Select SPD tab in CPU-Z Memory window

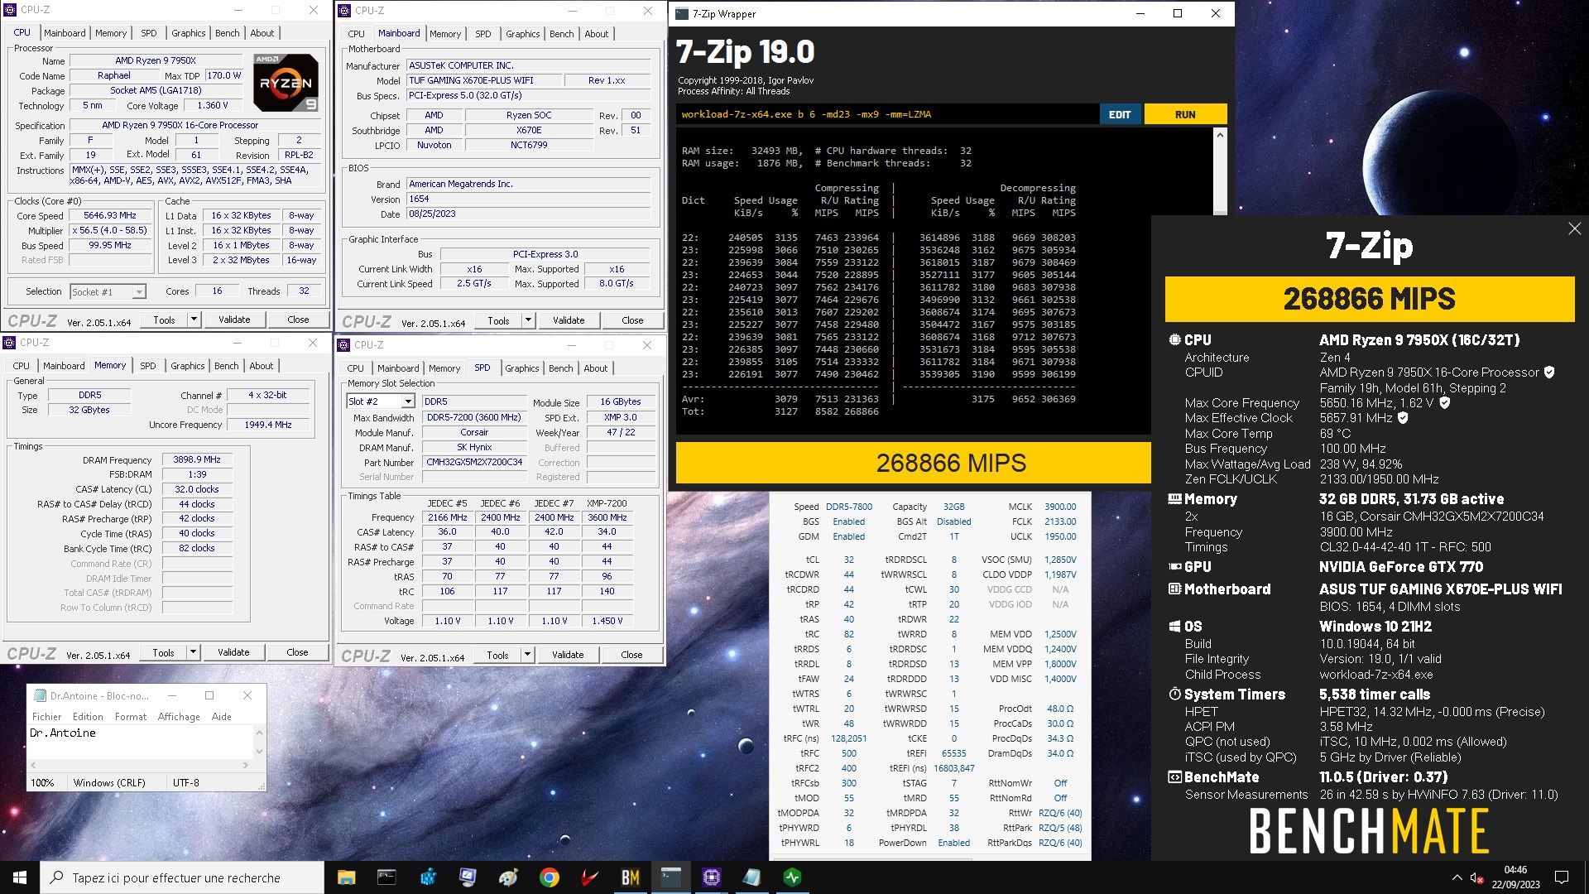pyautogui.click(x=148, y=366)
